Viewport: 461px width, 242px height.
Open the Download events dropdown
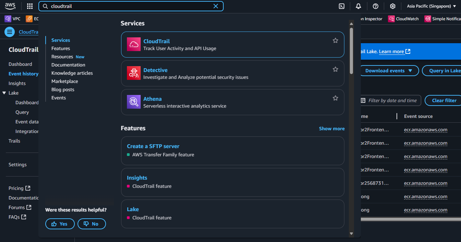[389, 71]
